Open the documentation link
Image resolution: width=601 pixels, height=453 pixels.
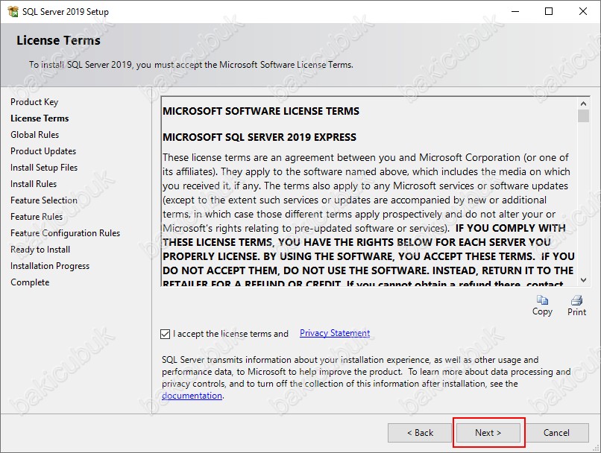tap(192, 396)
